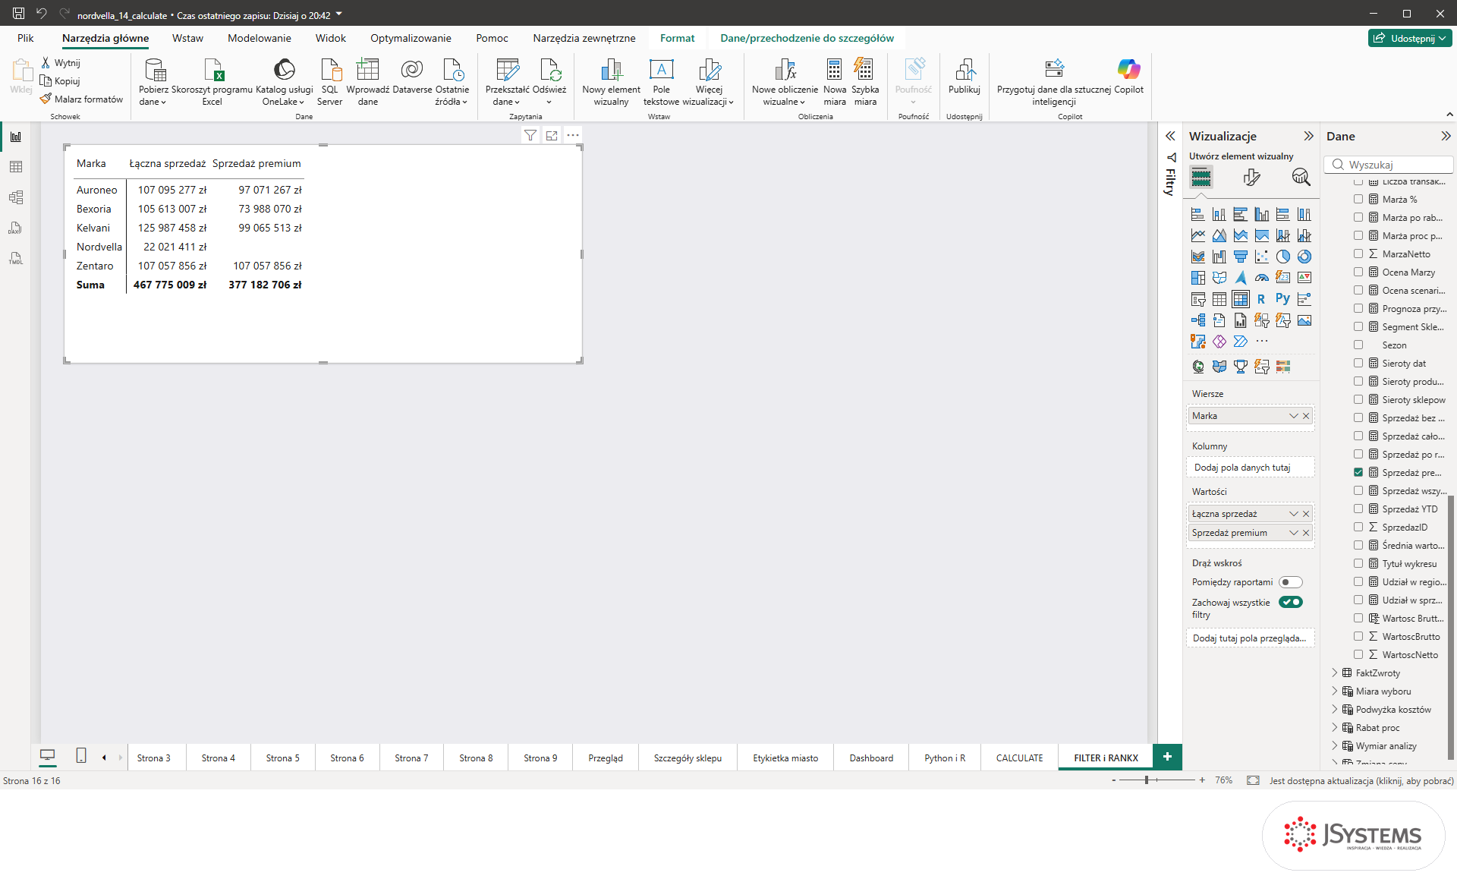Click Publikuj icon in ribbon
The height and width of the screenshot is (882, 1457).
pyautogui.click(x=965, y=77)
